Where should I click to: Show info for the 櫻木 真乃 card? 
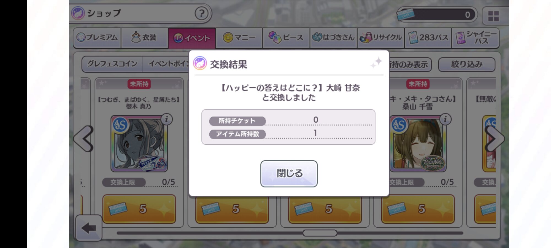[166, 119]
